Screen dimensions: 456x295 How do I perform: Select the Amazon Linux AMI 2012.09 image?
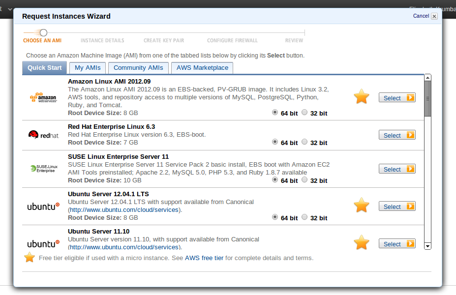(397, 98)
